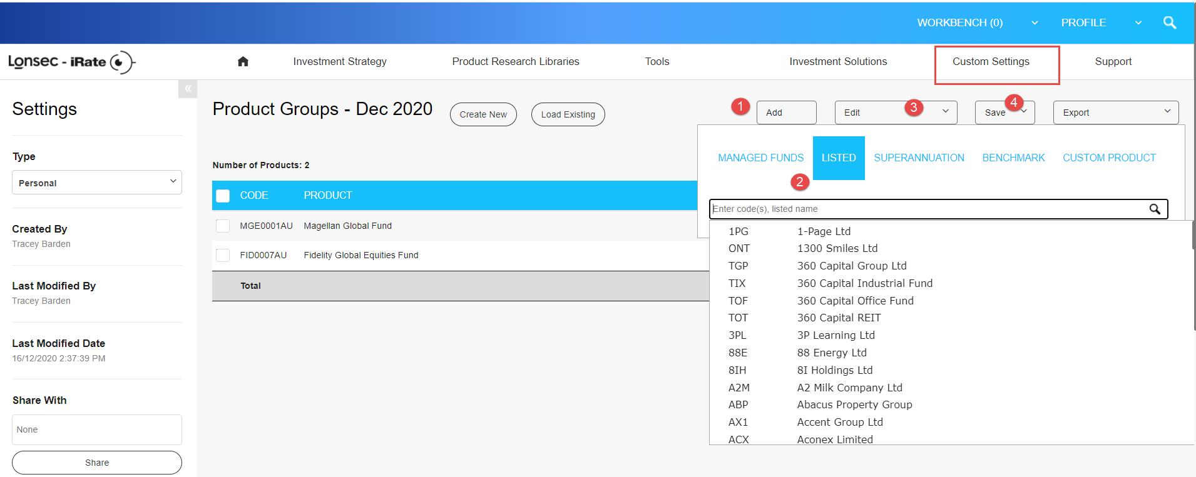Switch to the MANAGED FUNDS tab

[x=760, y=158]
